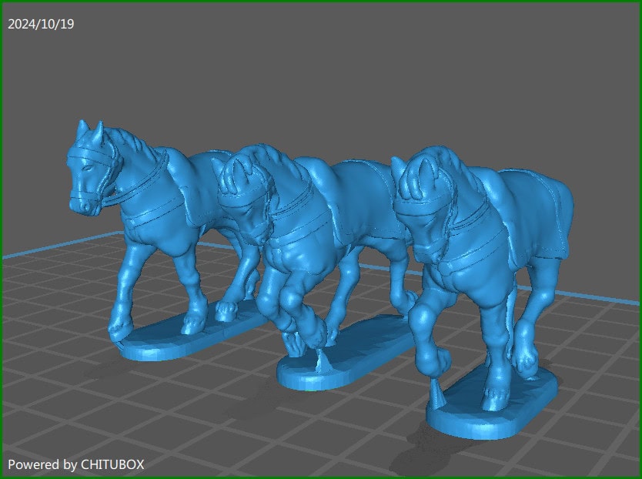Click the support cone under right horse's hoof

click(x=439, y=397)
